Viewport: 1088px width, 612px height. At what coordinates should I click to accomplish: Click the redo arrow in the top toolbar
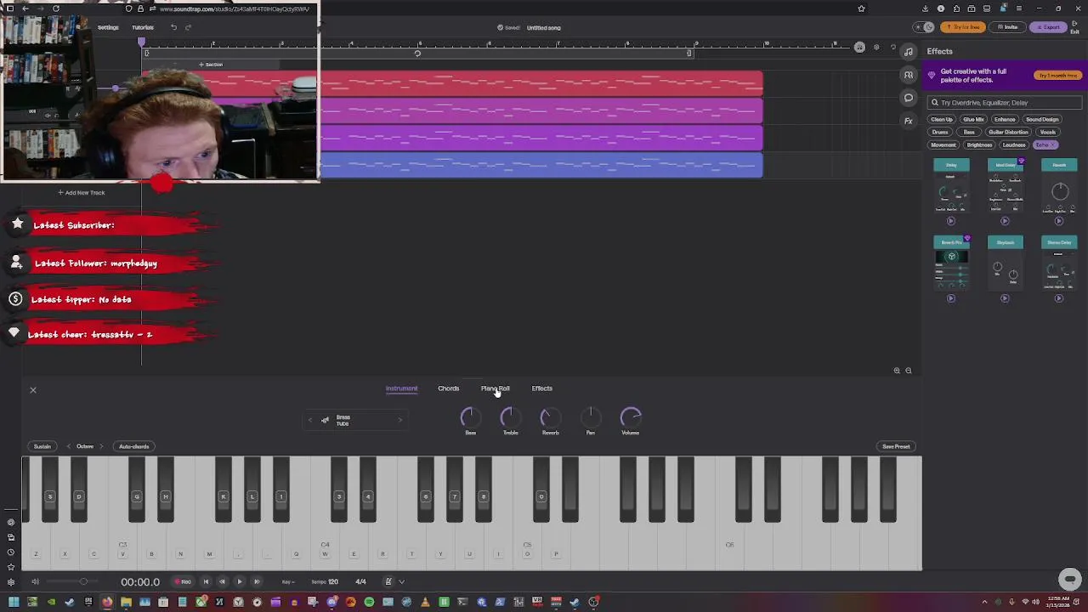[188, 27]
